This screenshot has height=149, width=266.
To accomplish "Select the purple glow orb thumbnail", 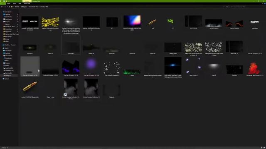I will point(91,64).
